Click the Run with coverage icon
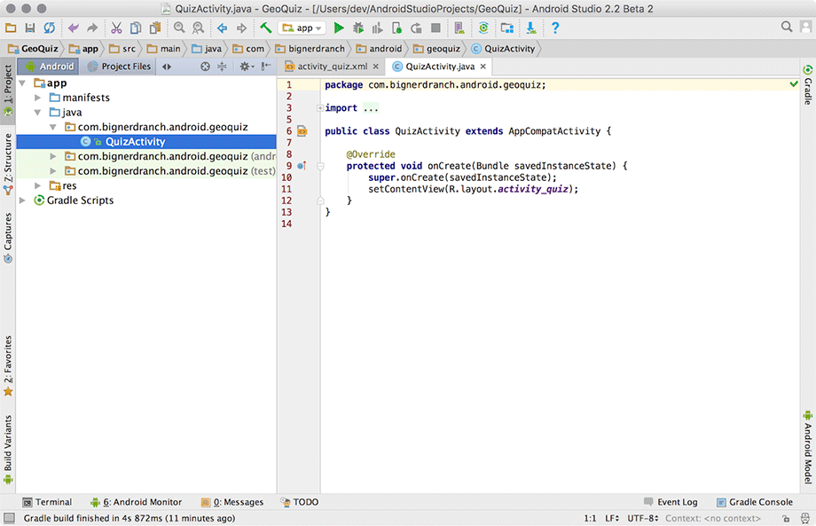 377,27
